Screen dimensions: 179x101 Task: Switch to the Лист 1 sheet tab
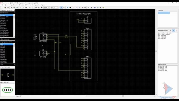pyautogui.click(x=18, y=96)
